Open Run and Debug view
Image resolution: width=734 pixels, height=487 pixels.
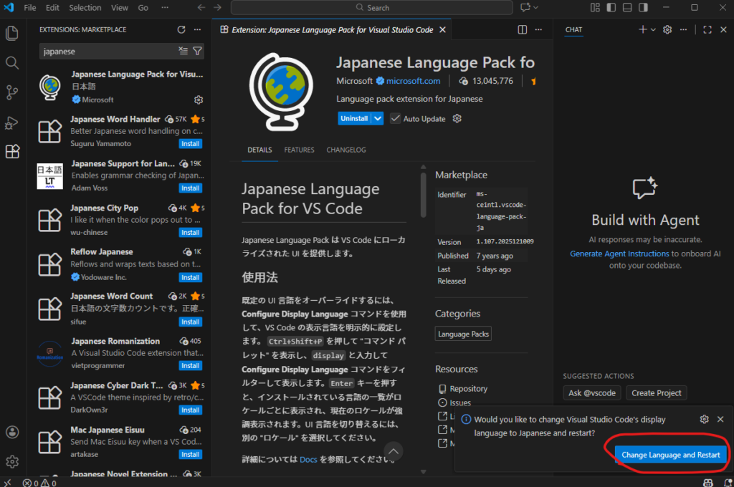point(12,122)
